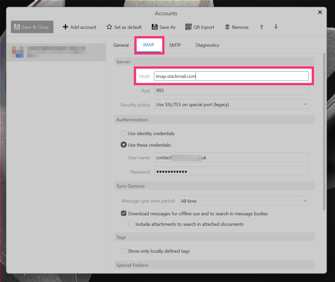Screen dimensions: 335x282
Task: Open QR Export via the QR code icon
Action: click(x=188, y=27)
